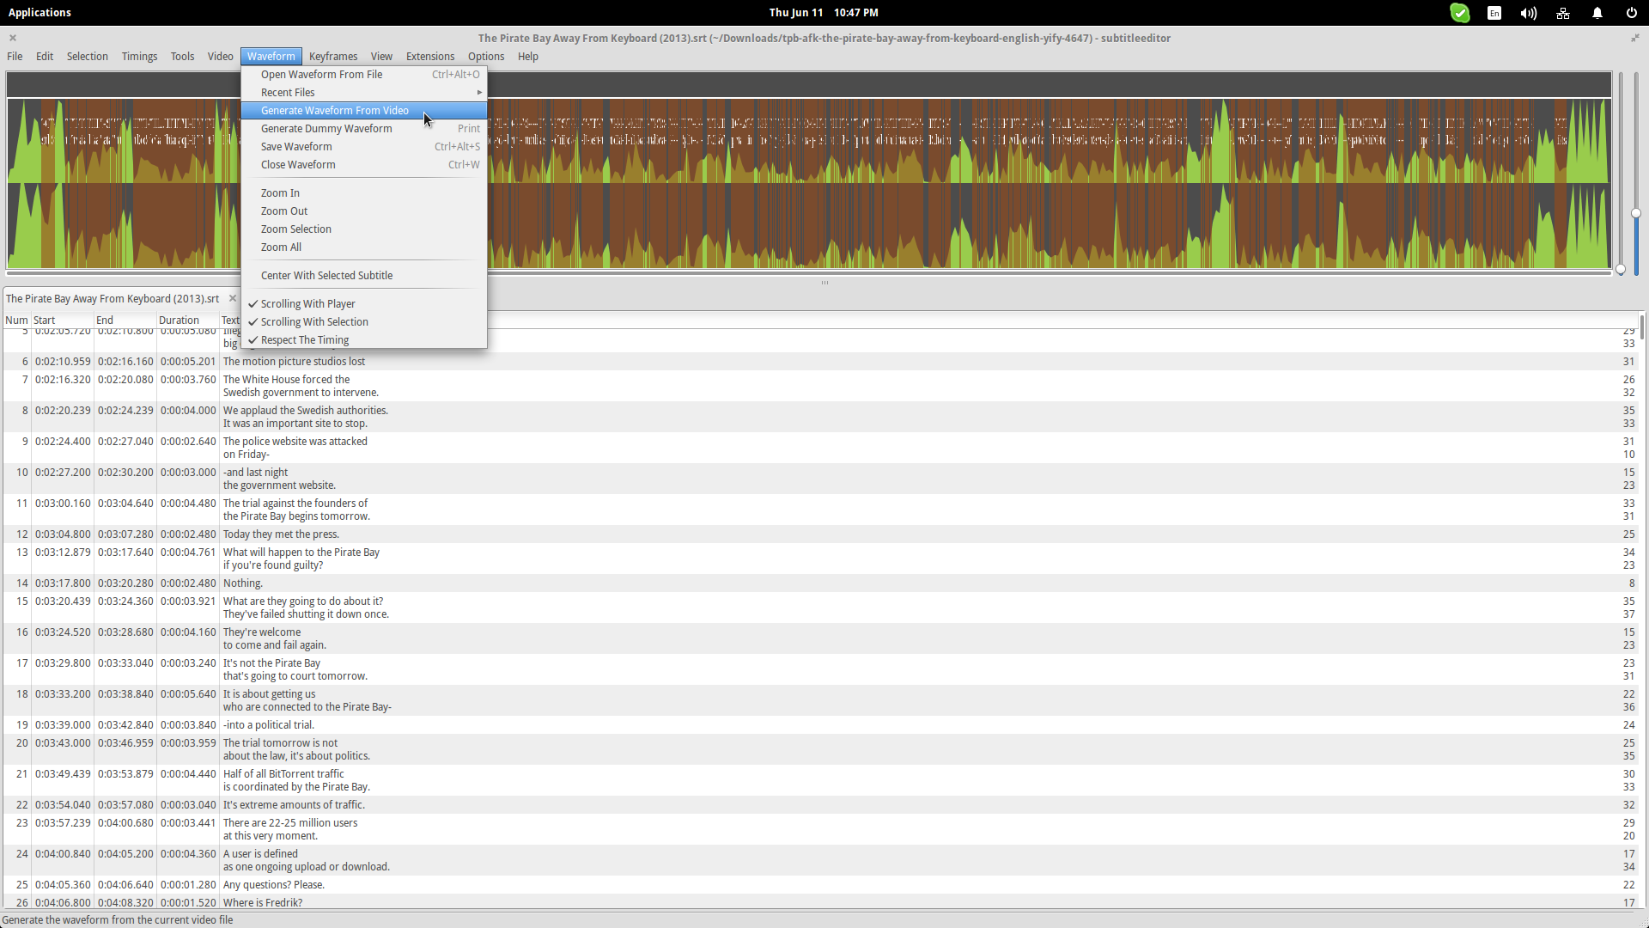
Task: Click duration 0:00:04.440 in row 21
Action: tap(188, 773)
